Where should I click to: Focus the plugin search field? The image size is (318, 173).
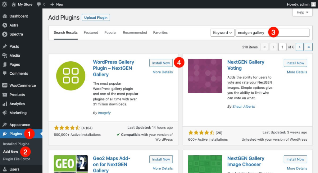(x=273, y=33)
